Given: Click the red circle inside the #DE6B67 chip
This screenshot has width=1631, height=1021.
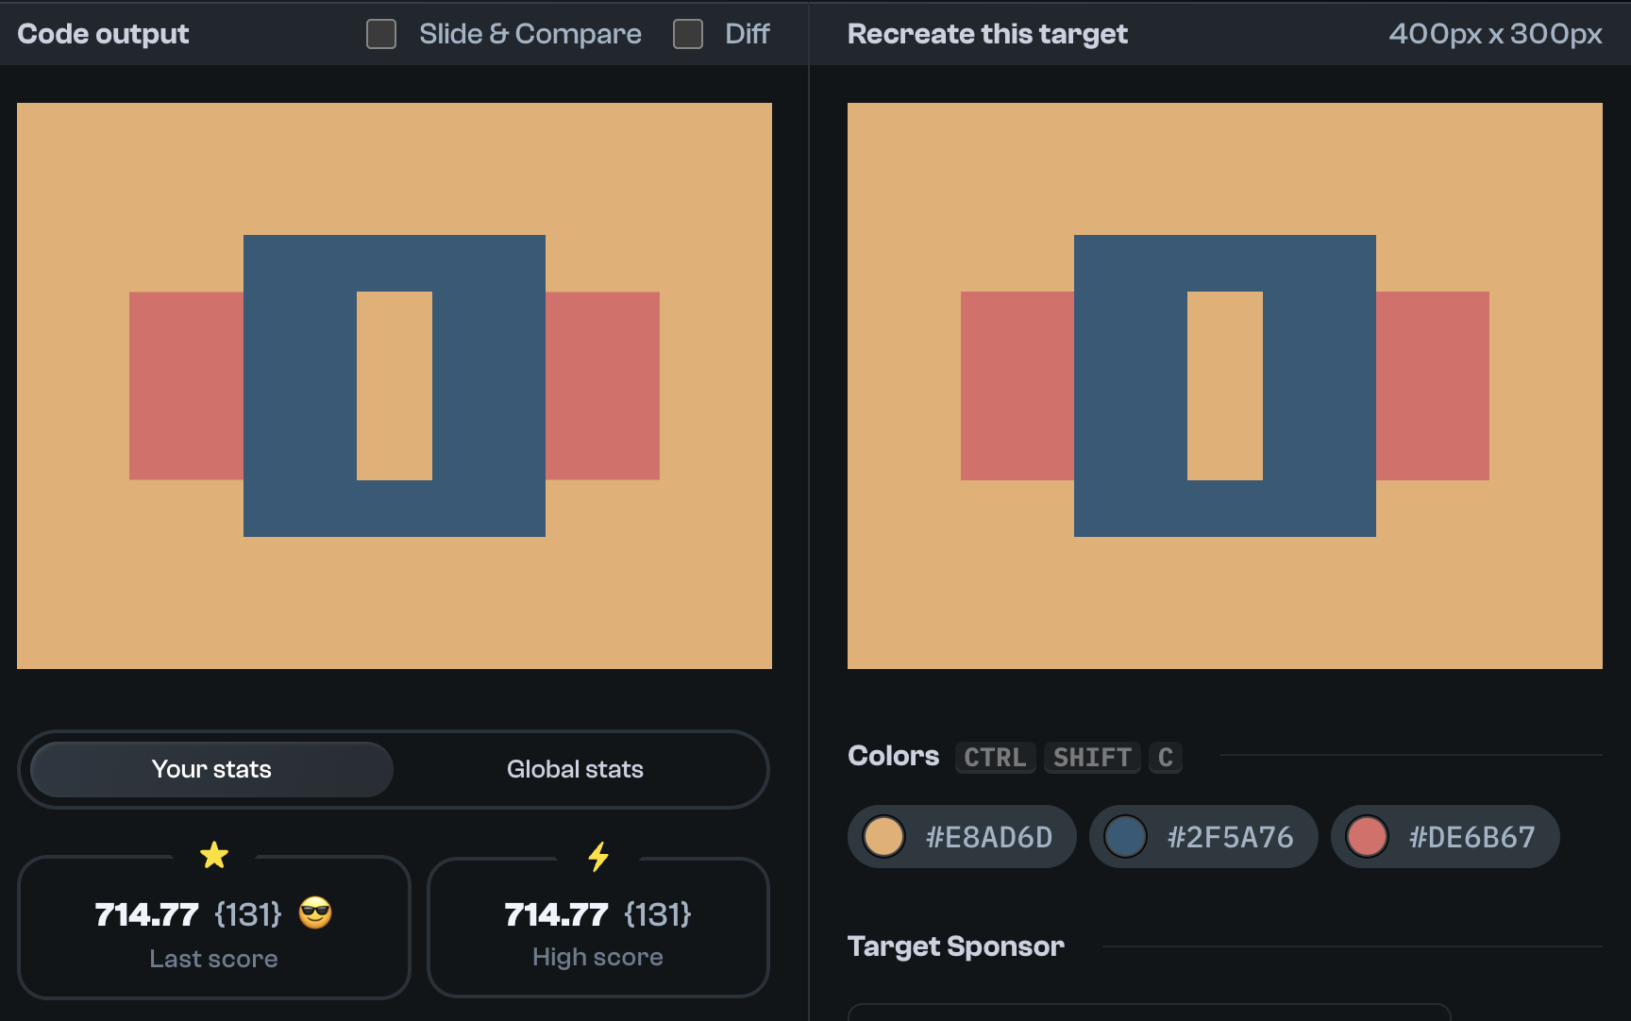Looking at the screenshot, I should pos(1368,836).
